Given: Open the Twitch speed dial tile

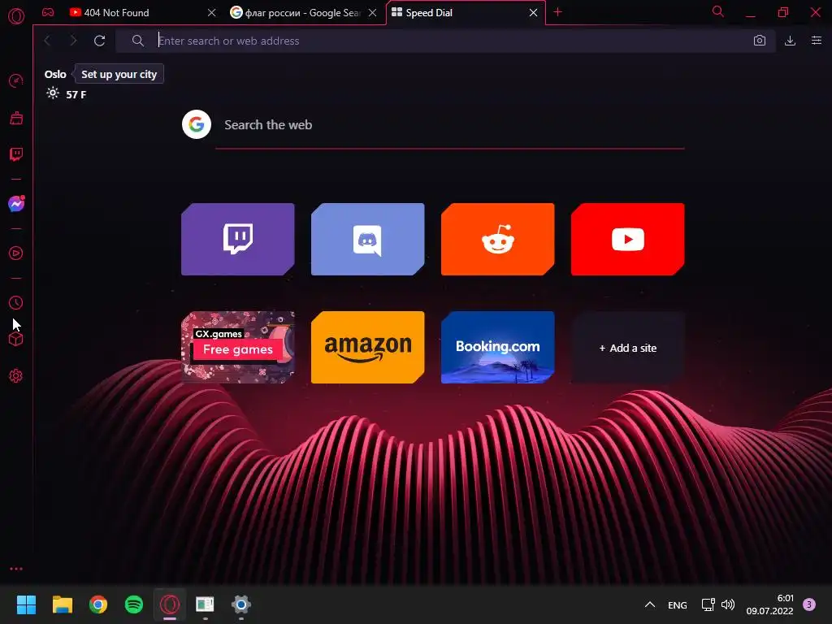Looking at the screenshot, I should click(238, 240).
